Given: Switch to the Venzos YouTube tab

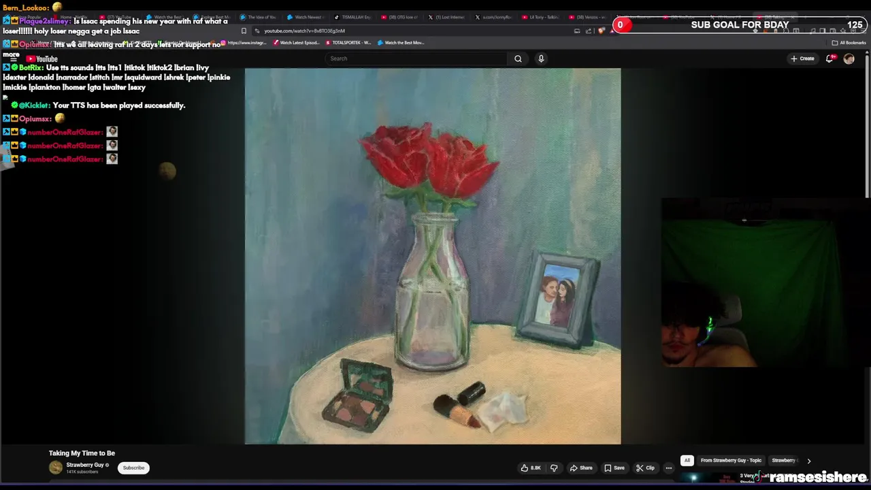Looking at the screenshot, I should (587, 17).
